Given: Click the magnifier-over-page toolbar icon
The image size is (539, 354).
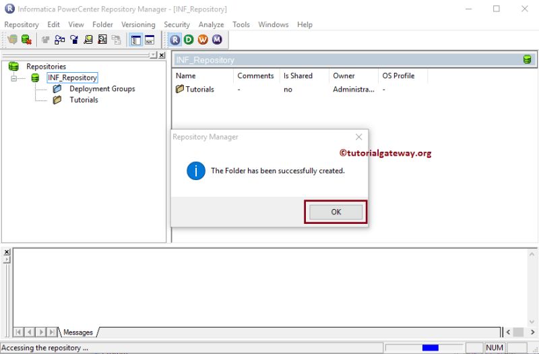Looking at the screenshot, I should pyautogui.click(x=88, y=40).
